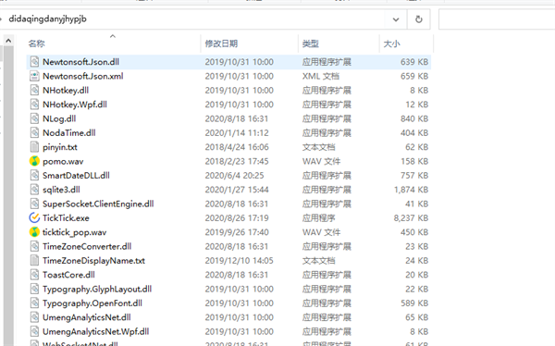
Task: Click the 1,874 KB size of sqlite3.dll
Action: [411, 190]
